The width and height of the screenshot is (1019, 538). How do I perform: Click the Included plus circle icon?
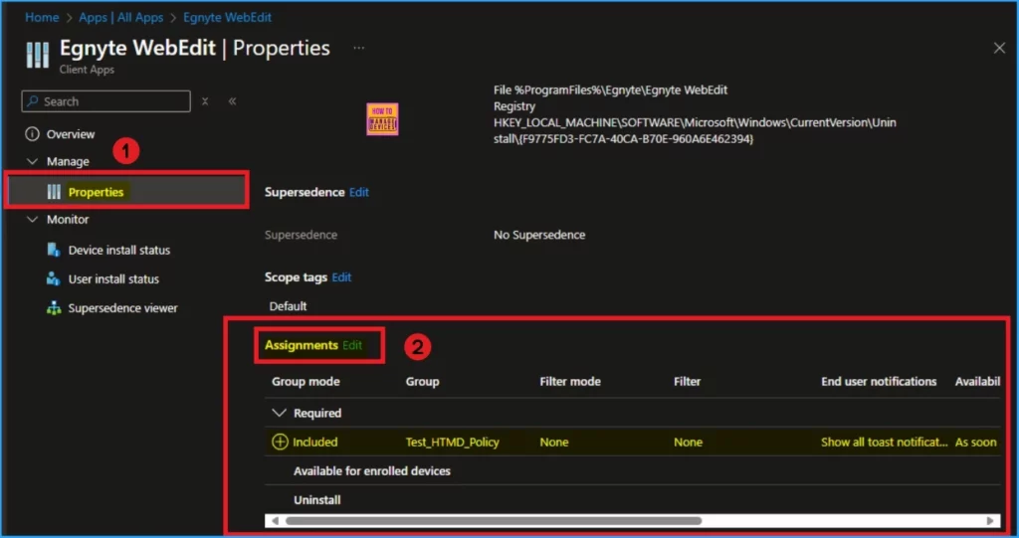pyautogui.click(x=280, y=442)
